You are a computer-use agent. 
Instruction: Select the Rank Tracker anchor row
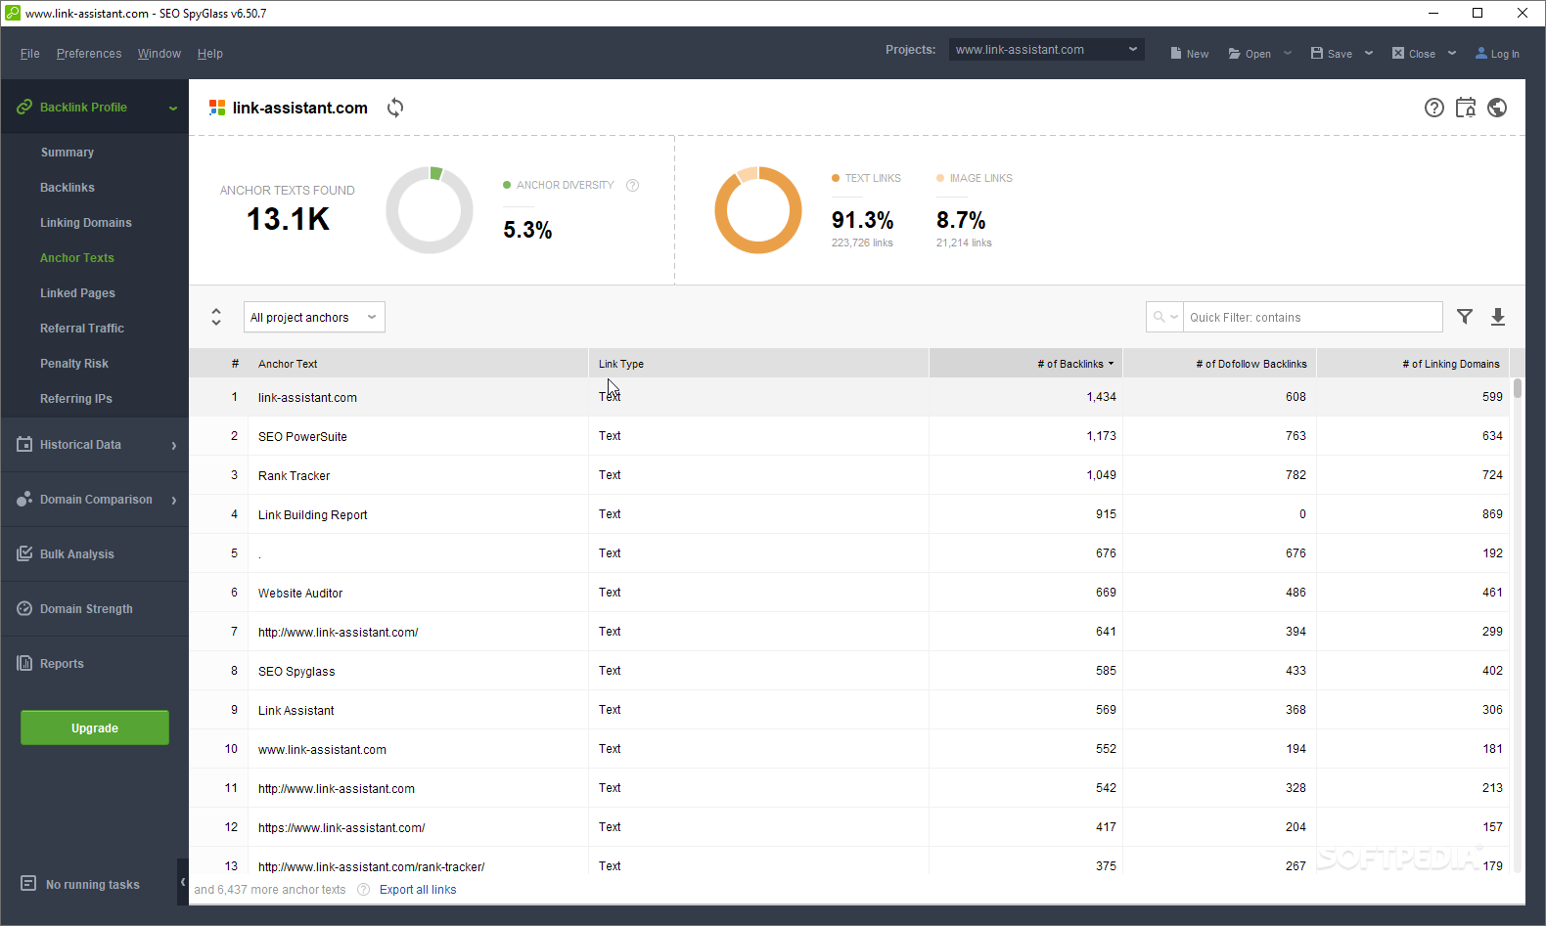(849, 475)
